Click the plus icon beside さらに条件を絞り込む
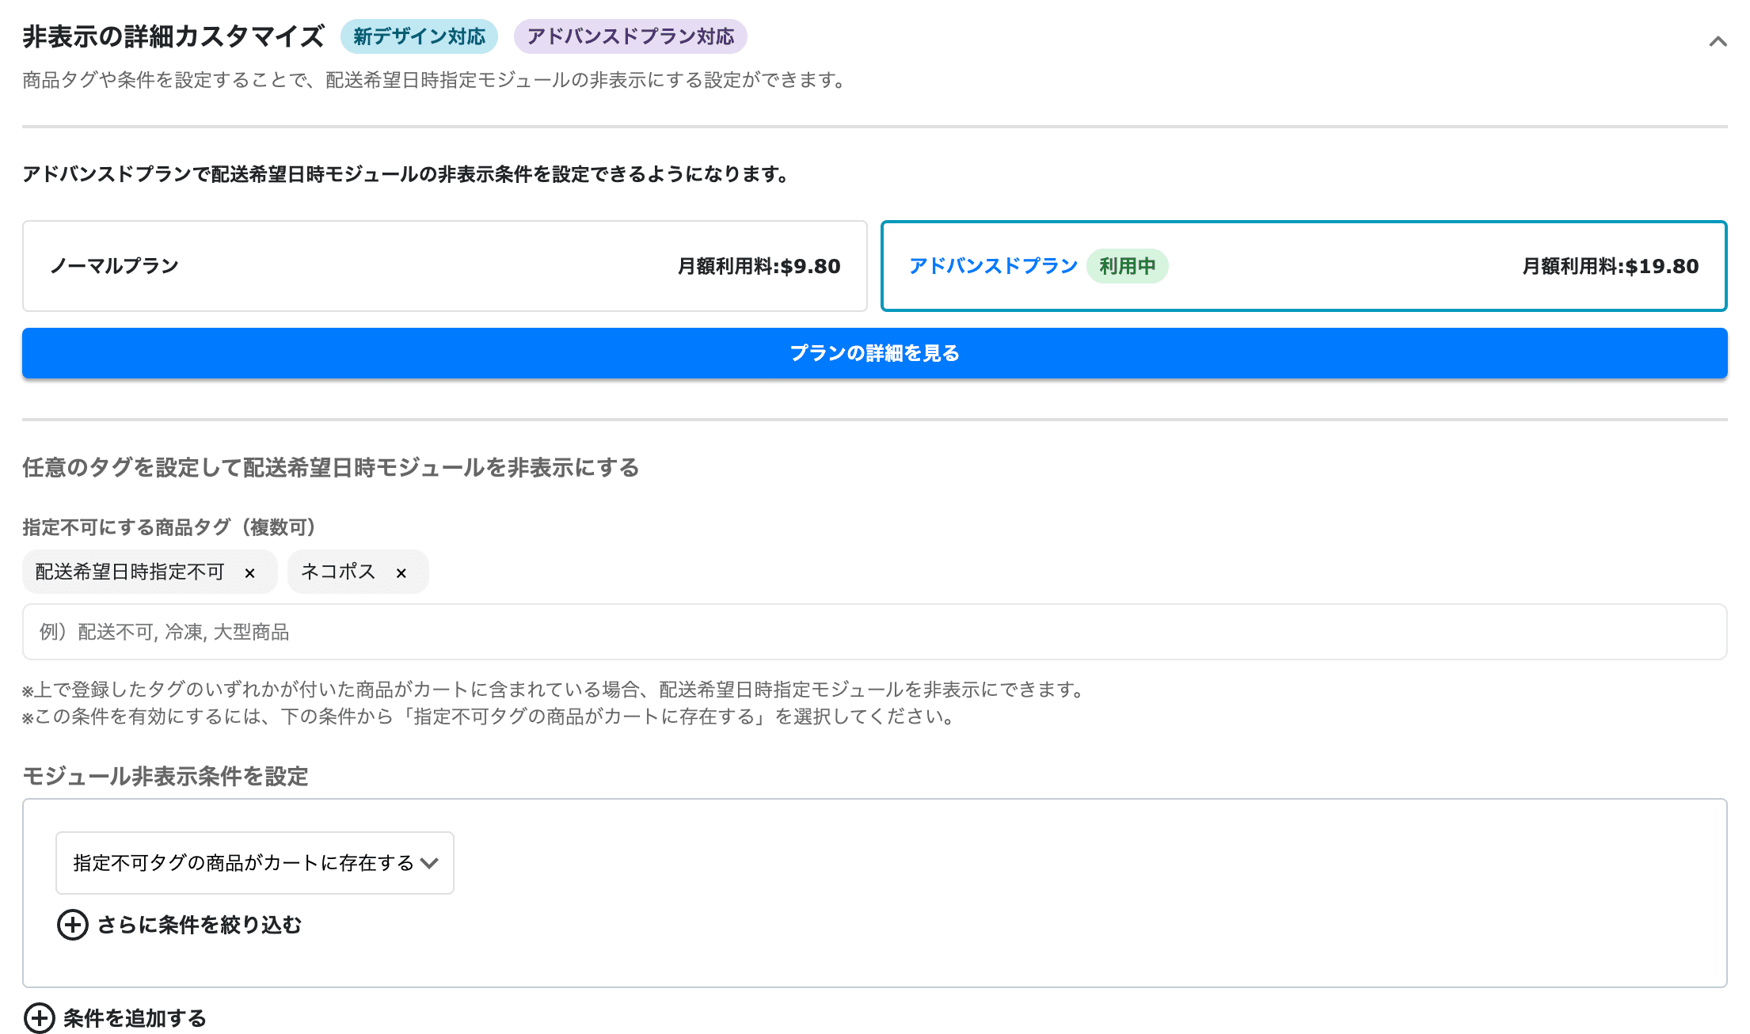 [x=73, y=925]
